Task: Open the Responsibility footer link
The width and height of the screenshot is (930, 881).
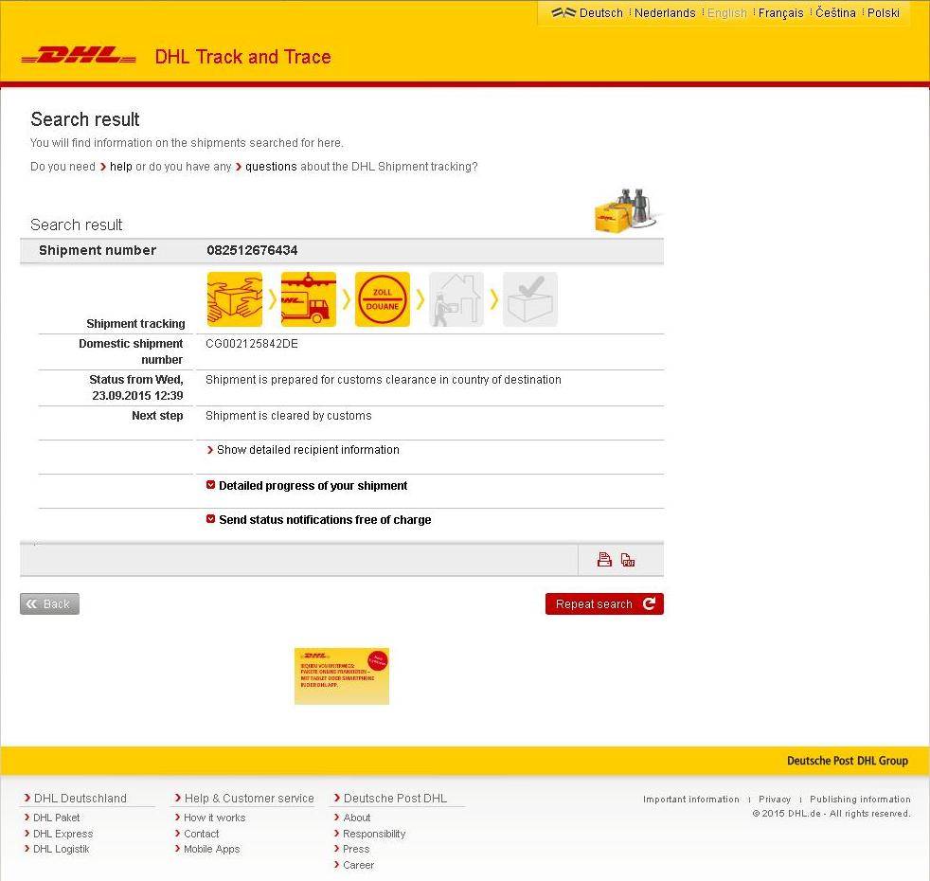Action: click(374, 834)
